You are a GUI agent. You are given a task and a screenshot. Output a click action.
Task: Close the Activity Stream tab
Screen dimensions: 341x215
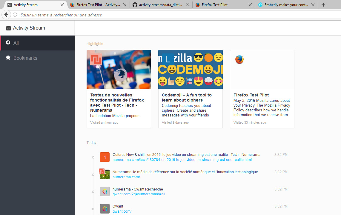62,5
